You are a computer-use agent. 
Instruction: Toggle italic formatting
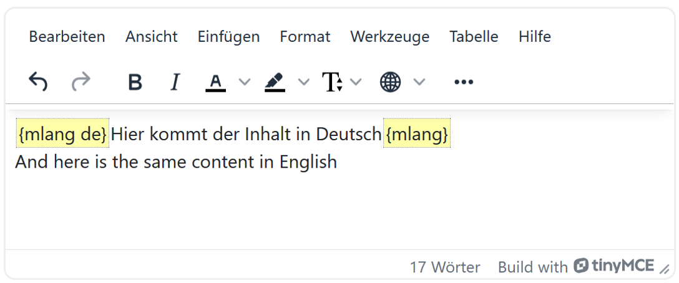point(175,82)
